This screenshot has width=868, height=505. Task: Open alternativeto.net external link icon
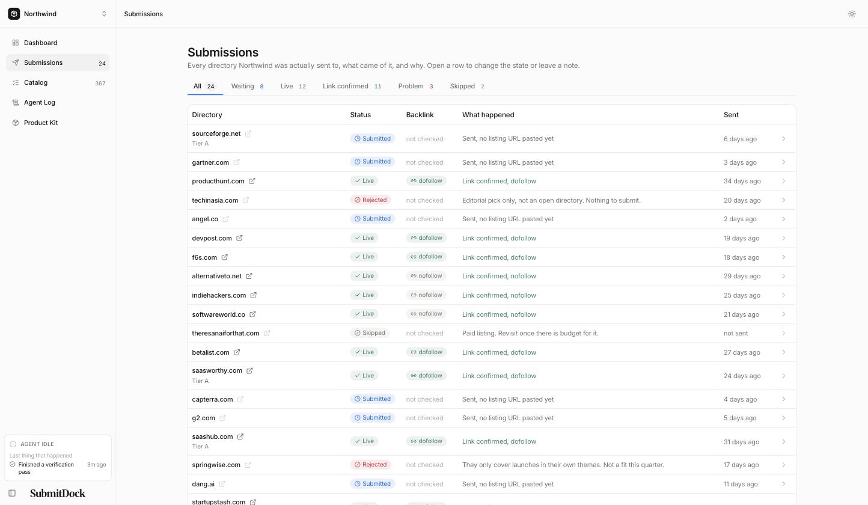[x=249, y=276]
